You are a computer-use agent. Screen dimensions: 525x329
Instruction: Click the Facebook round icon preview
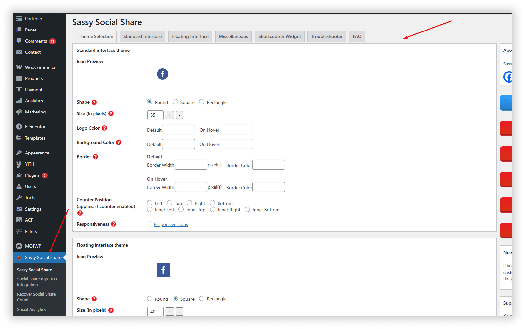pyautogui.click(x=162, y=74)
